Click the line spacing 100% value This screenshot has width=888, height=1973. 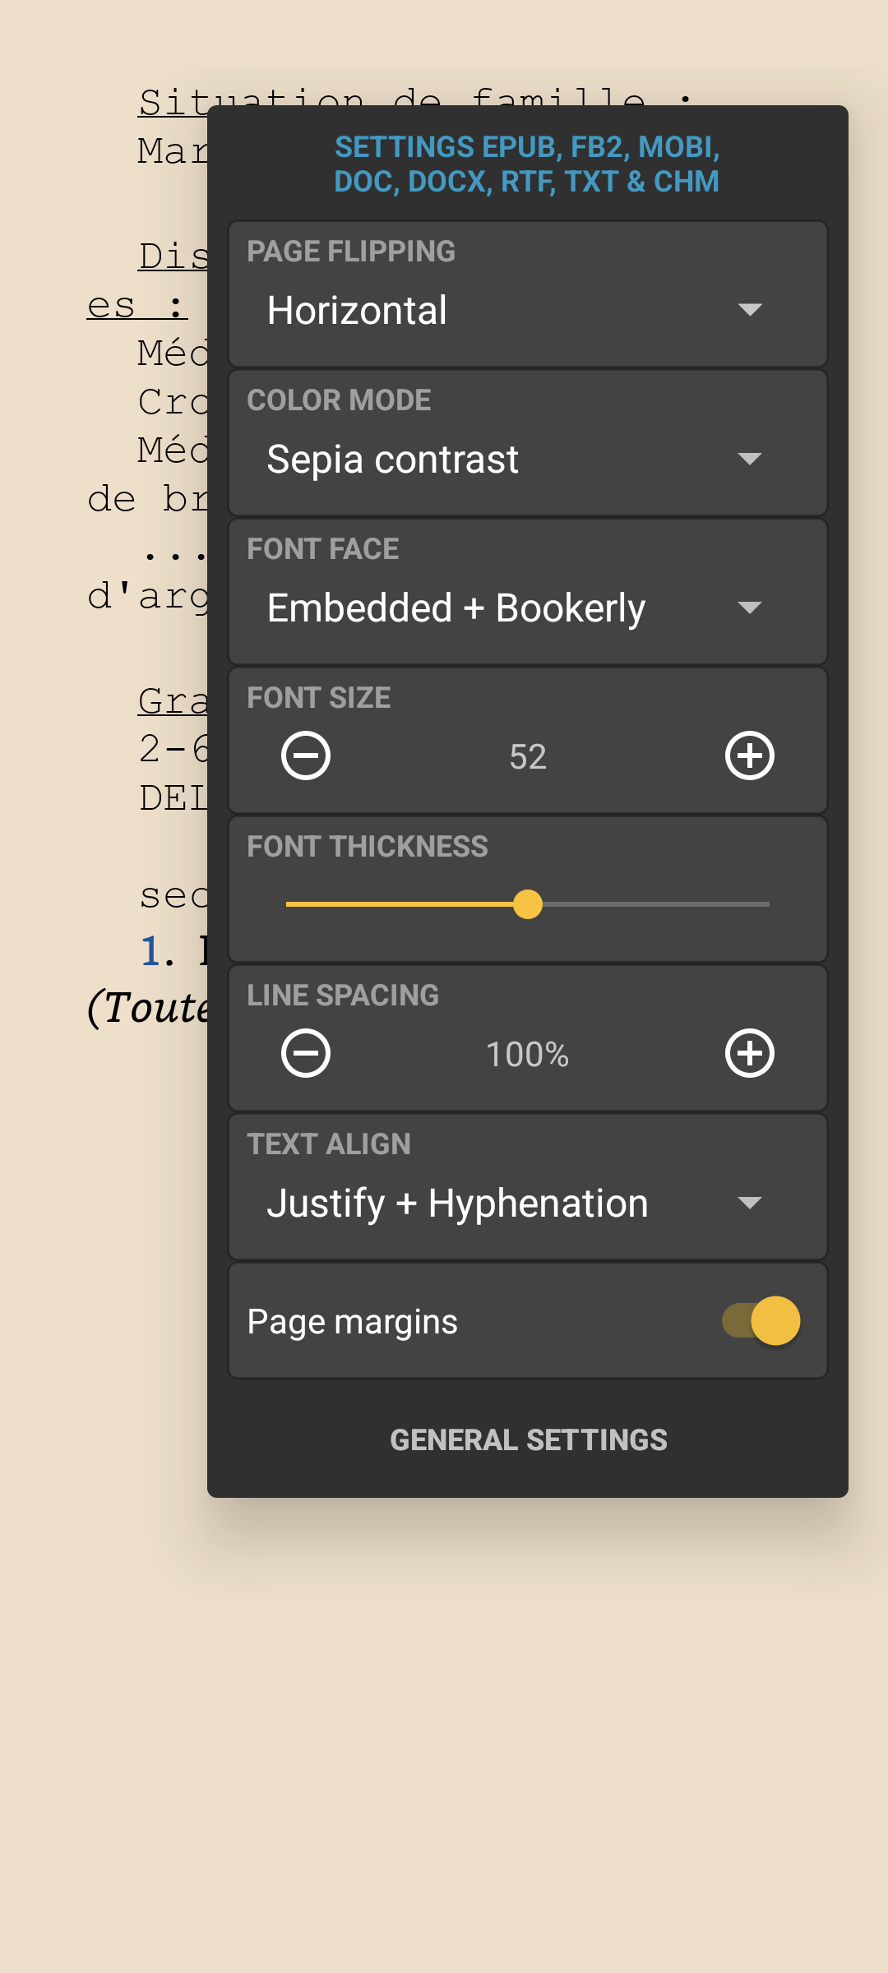528,1055
